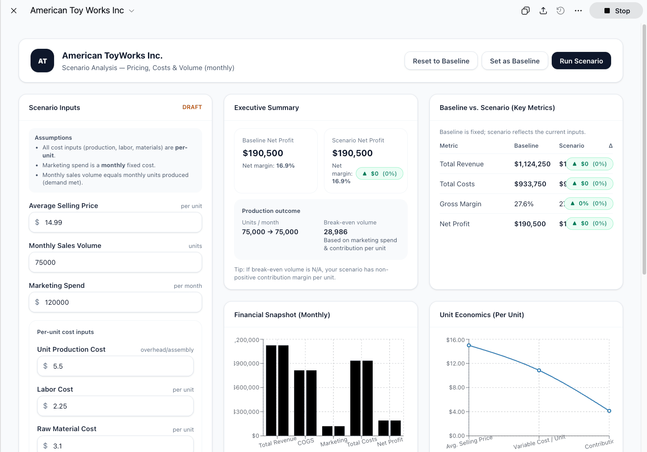Click the Gross Margin delta badge
This screenshot has width=647, height=452.
[x=589, y=204]
